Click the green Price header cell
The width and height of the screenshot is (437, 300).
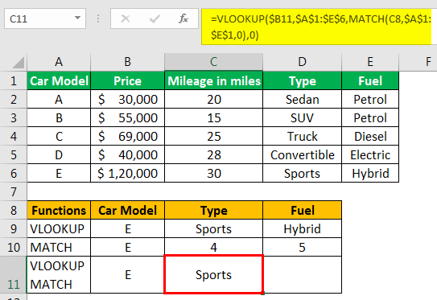[x=128, y=80]
